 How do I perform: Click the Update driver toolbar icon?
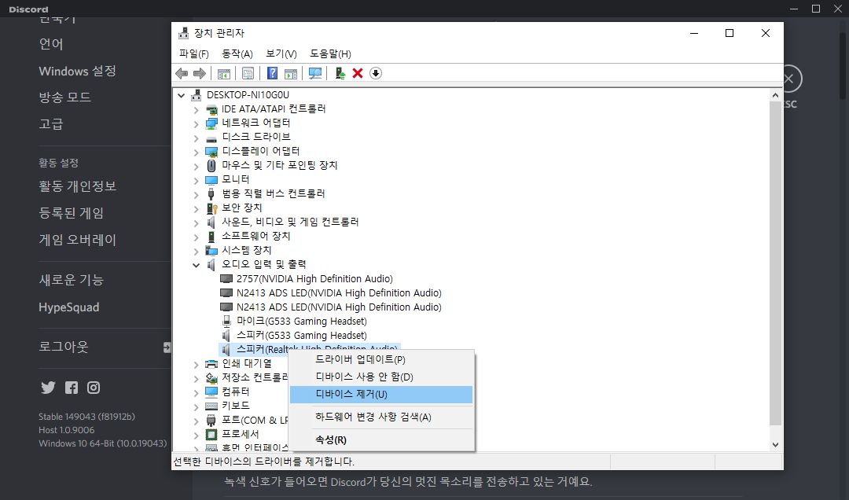341,73
